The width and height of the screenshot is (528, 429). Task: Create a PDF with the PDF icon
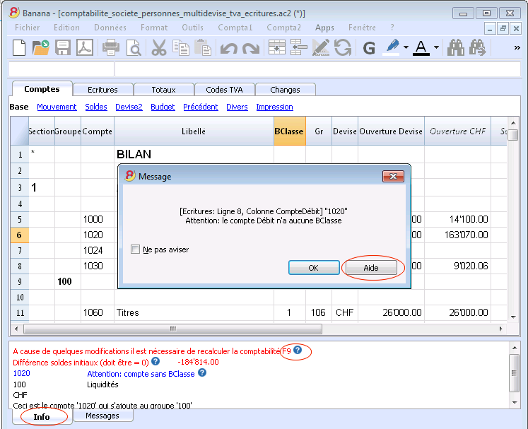[x=85, y=47]
